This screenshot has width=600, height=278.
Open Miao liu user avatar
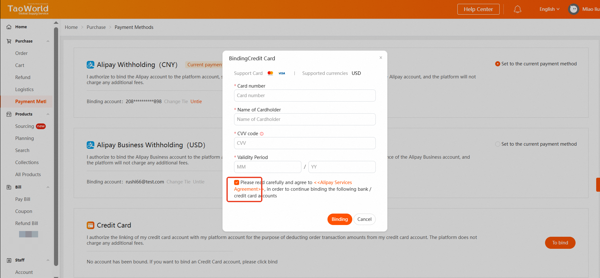click(x=573, y=9)
